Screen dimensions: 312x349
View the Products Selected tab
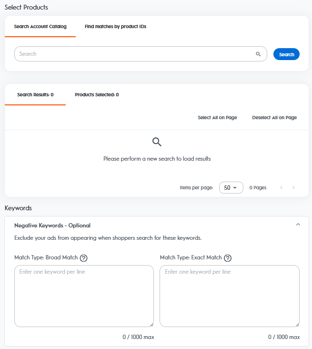click(x=97, y=95)
